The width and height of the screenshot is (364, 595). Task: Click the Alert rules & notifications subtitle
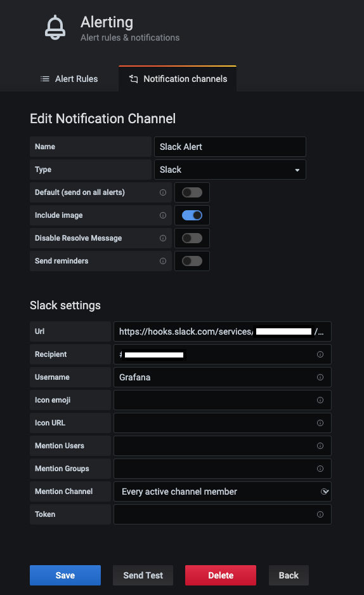(130, 37)
